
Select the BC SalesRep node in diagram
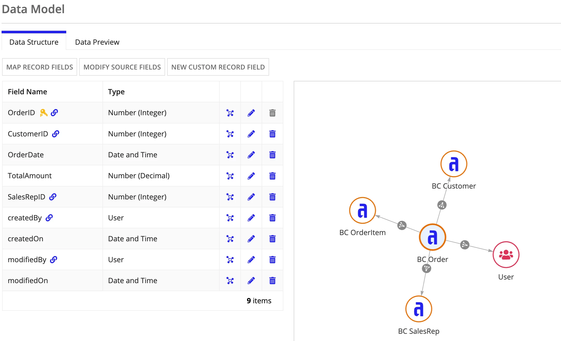[x=419, y=309]
